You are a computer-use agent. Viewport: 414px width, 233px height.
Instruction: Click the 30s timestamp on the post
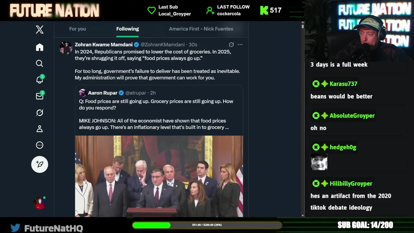193,45
